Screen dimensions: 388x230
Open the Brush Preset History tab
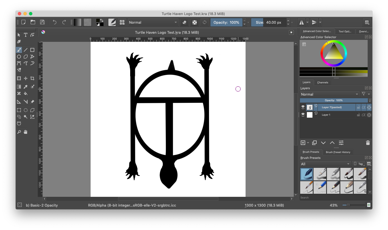338,152
